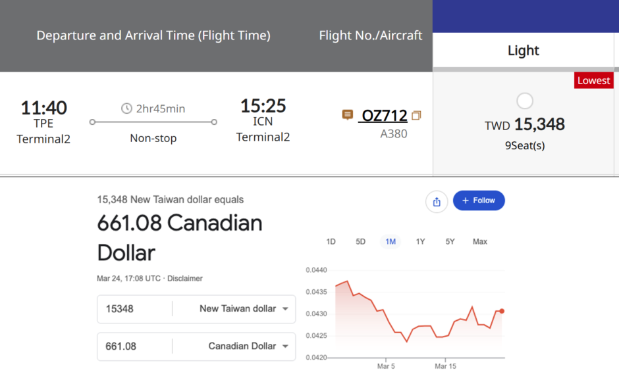
Task: Switch chart range to 1D
Action: point(331,242)
